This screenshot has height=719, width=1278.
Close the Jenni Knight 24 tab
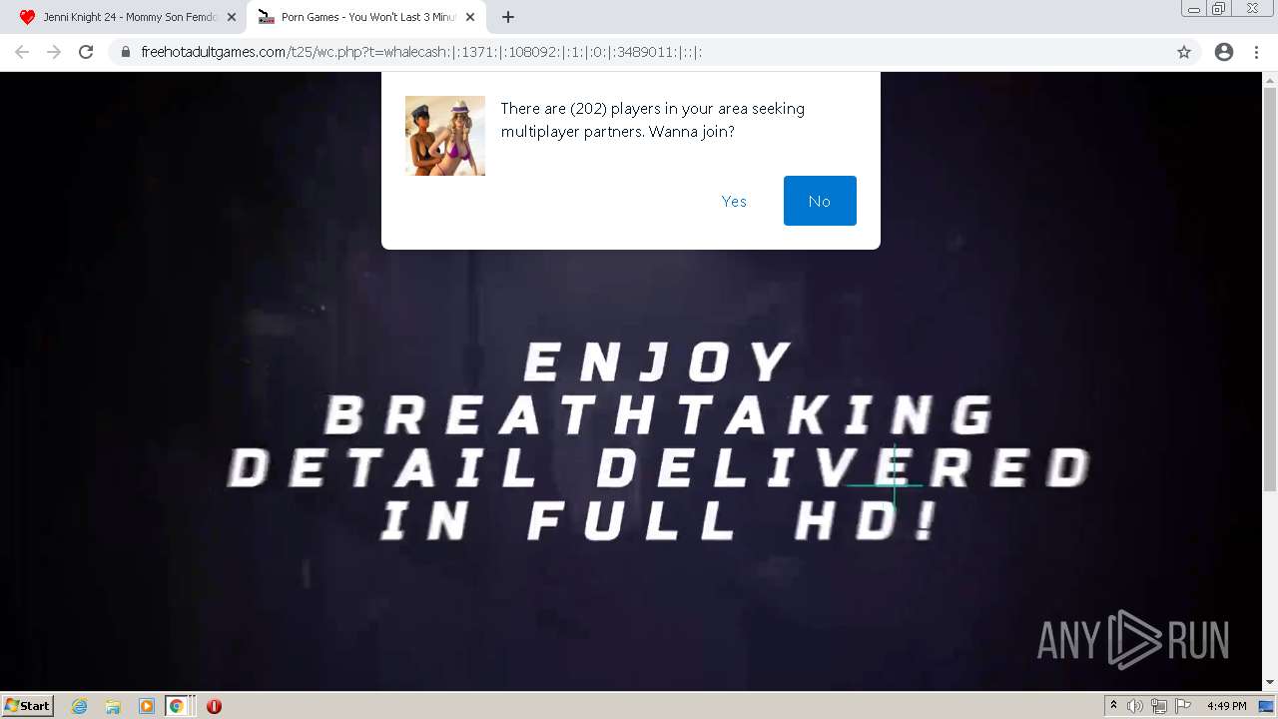(232, 17)
